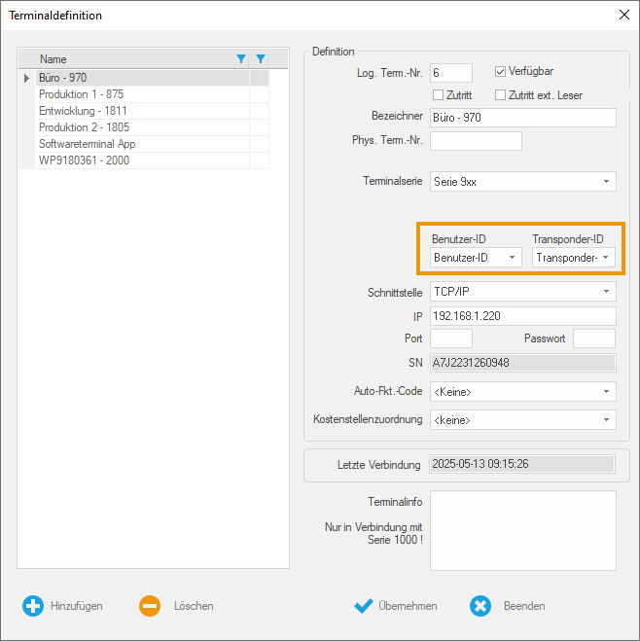Screen dimensions: 640x641
Task: Click into the Passwort field
Action: pyautogui.click(x=593, y=338)
